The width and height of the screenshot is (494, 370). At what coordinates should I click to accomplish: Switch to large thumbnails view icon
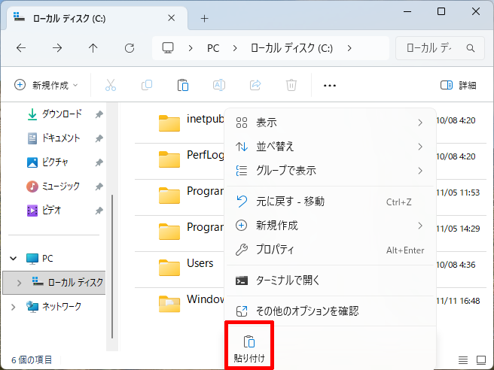point(482,360)
